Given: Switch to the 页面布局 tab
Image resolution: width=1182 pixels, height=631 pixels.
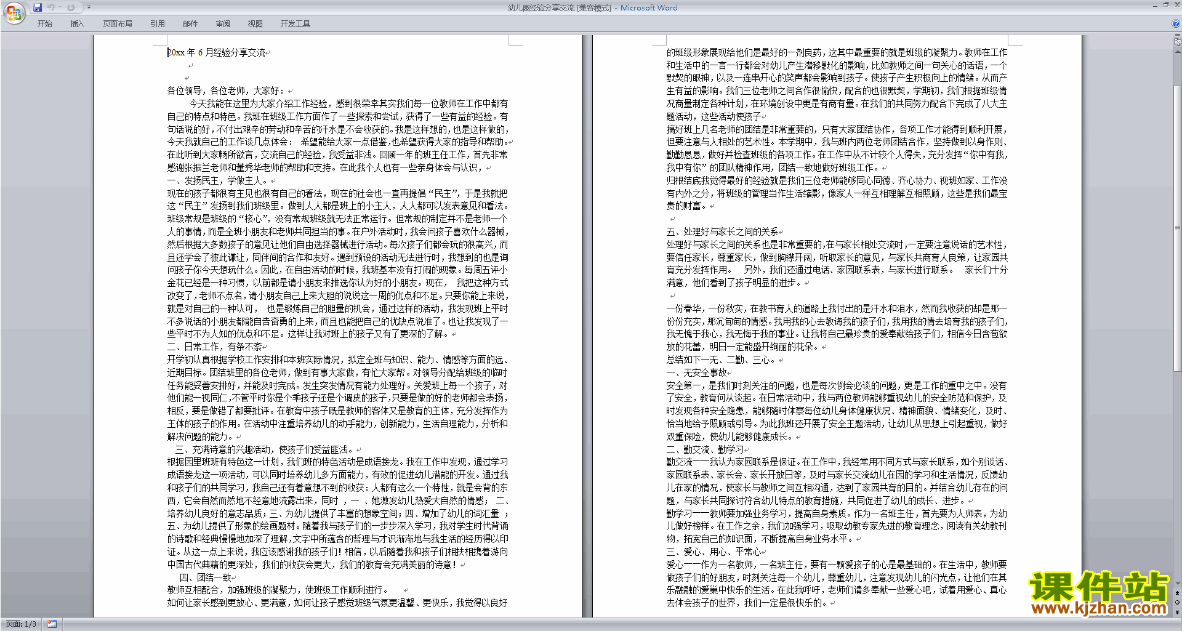Looking at the screenshot, I should (118, 23).
